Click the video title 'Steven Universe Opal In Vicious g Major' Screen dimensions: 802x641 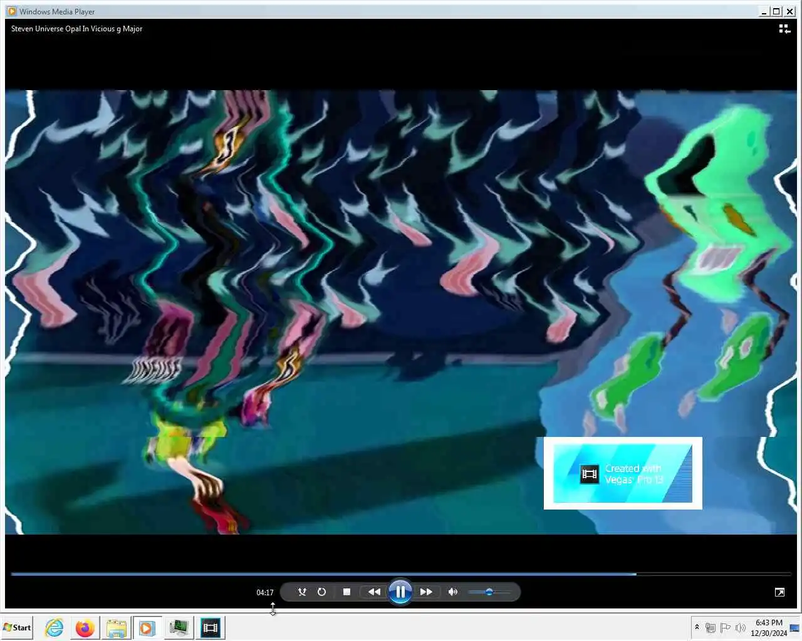coord(76,29)
